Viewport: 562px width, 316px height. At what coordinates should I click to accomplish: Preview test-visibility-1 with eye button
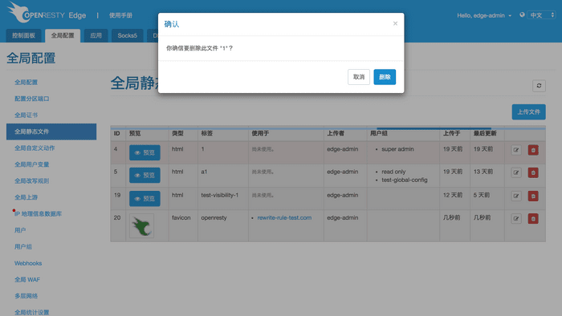[x=145, y=198]
